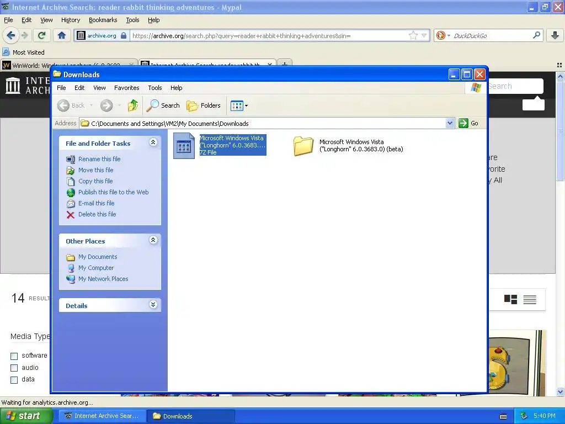Click browser page scrollbar up arrow
Viewport: 565px width, 424px height.
point(560,76)
